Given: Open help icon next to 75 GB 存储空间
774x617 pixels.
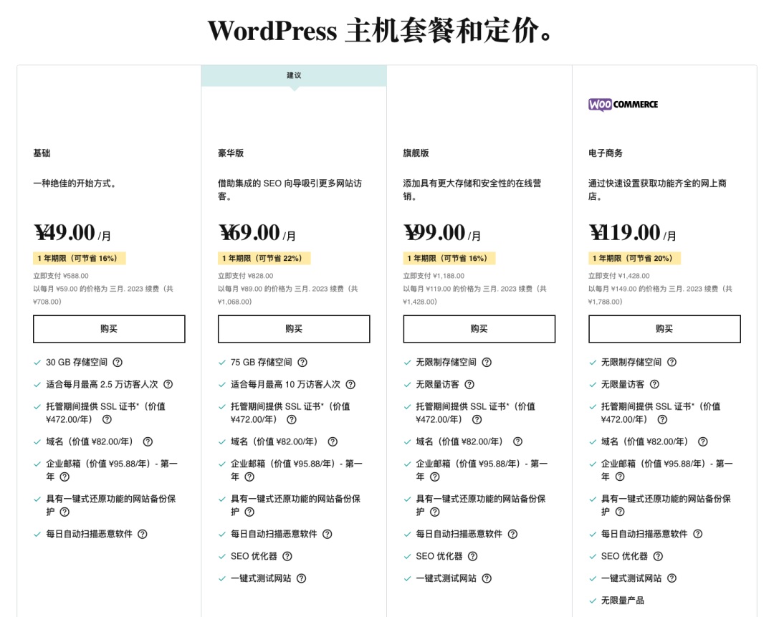Looking at the screenshot, I should (302, 363).
